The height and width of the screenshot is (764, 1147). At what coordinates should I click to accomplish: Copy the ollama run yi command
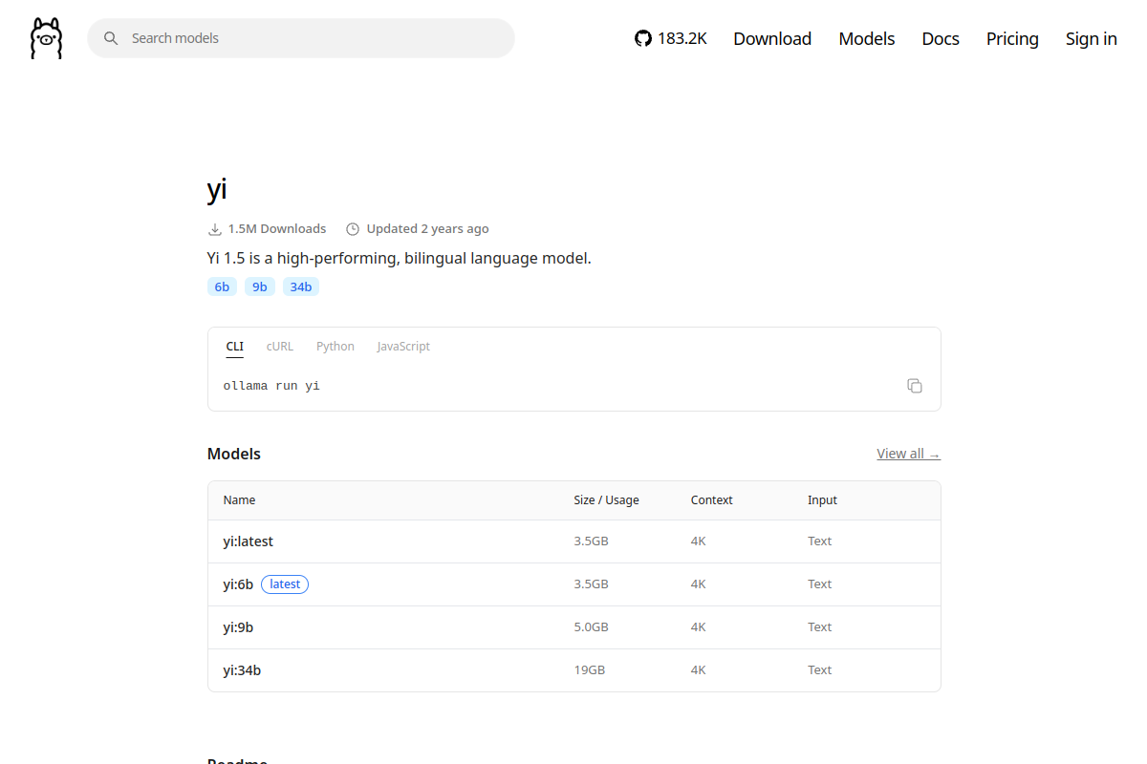915,386
